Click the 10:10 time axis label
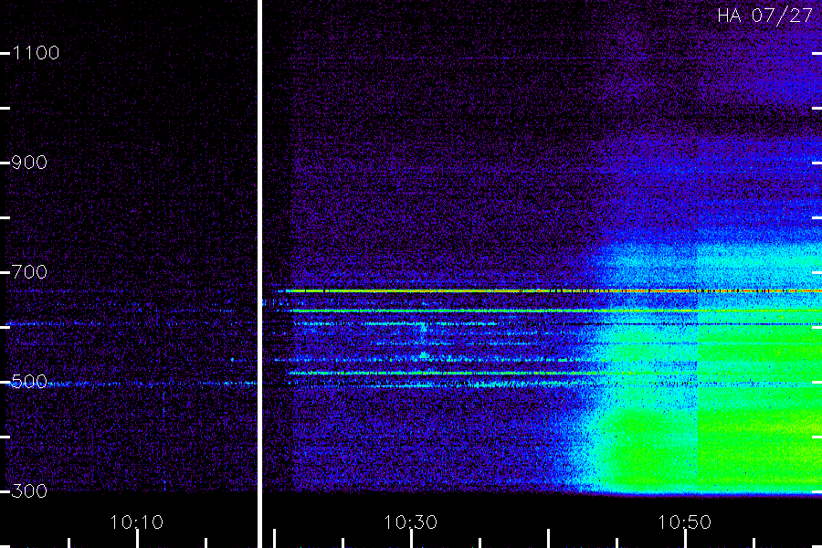 pos(137,522)
